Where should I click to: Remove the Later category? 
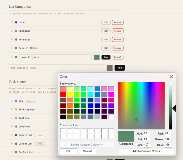click(x=118, y=22)
